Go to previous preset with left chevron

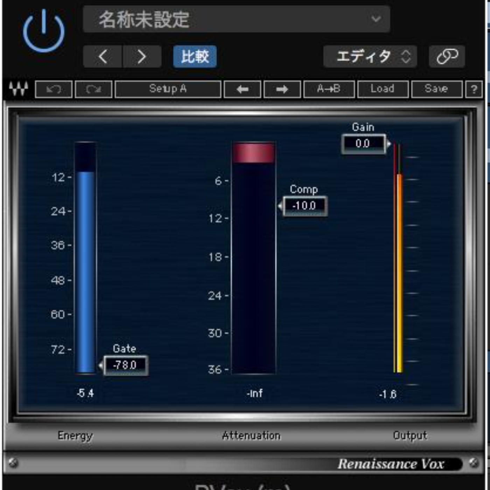[103, 56]
